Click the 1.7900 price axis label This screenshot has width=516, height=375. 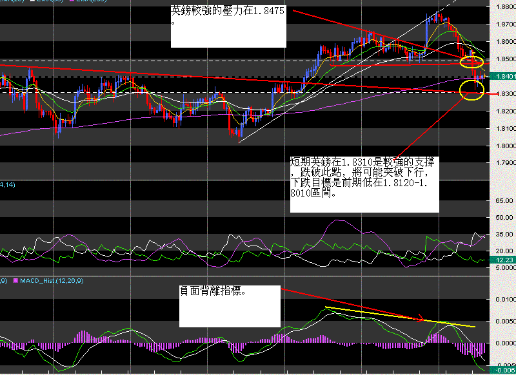pos(506,163)
